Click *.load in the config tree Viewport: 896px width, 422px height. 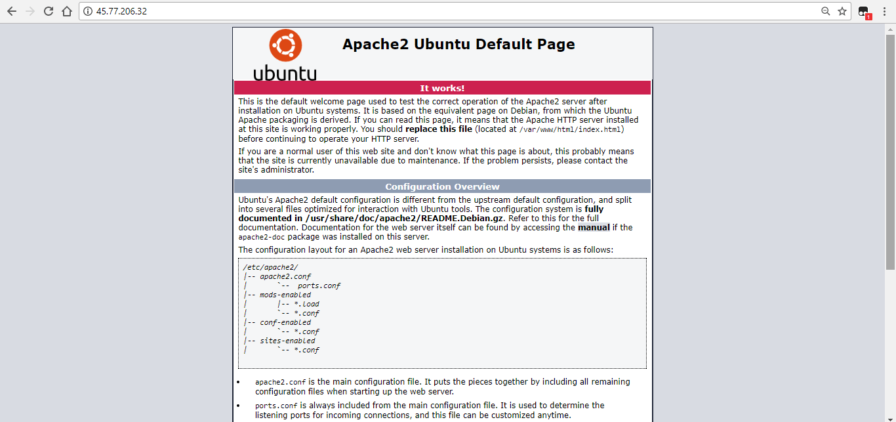pos(306,304)
